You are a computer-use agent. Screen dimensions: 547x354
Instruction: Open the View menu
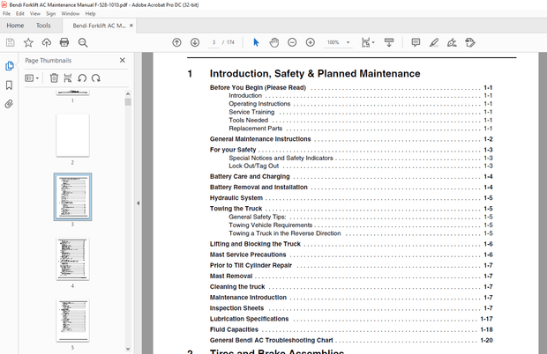coord(35,13)
